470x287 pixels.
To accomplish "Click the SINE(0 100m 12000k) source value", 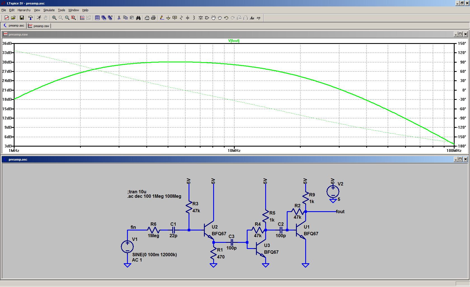I will [x=154, y=255].
